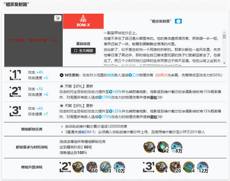
Task: Click unlock LMD cost icon 8万
Action: click(x=177, y=147)
